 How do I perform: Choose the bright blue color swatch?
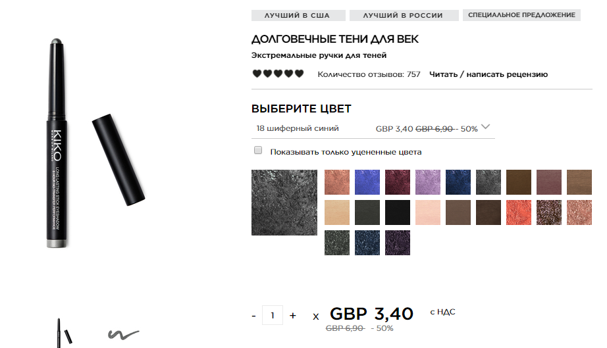pyautogui.click(x=367, y=182)
